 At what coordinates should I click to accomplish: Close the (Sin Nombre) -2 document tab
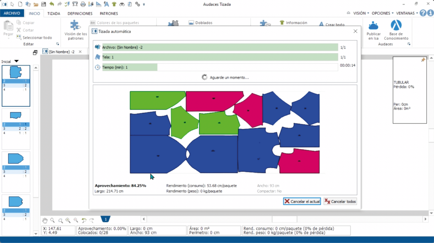80,52
